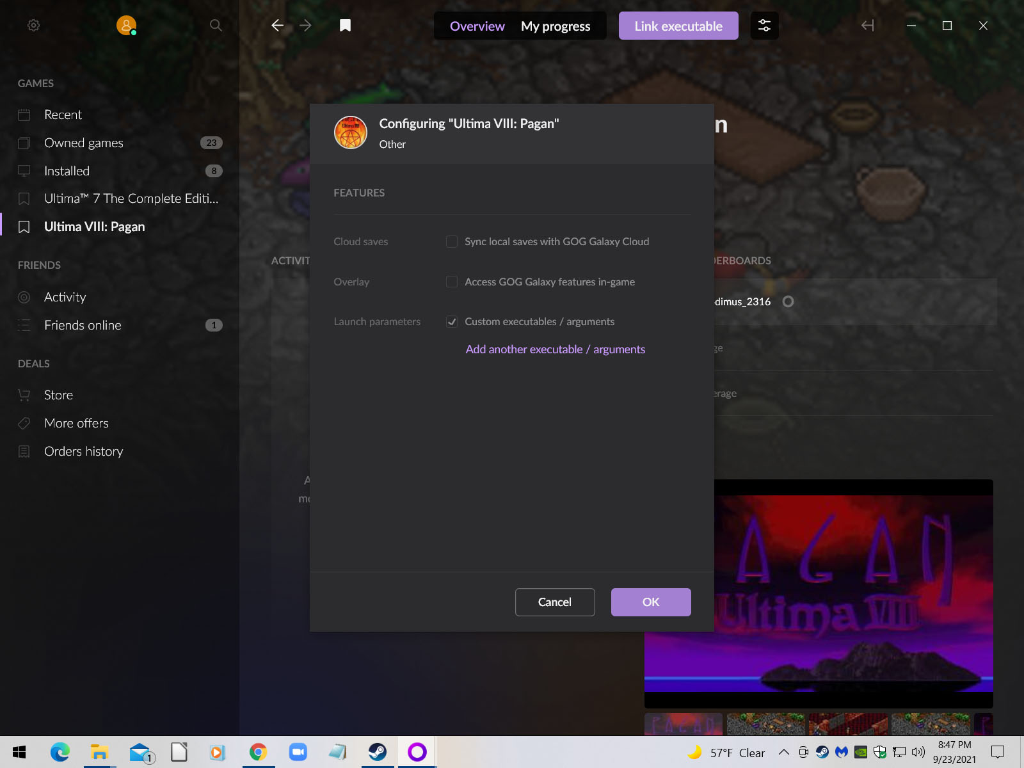Click the Ultima VIII game logo in dialog

[351, 132]
